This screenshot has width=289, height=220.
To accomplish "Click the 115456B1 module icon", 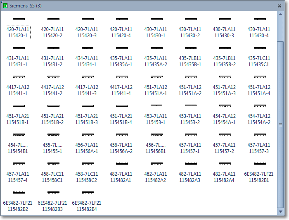I will [x=156, y=134].
